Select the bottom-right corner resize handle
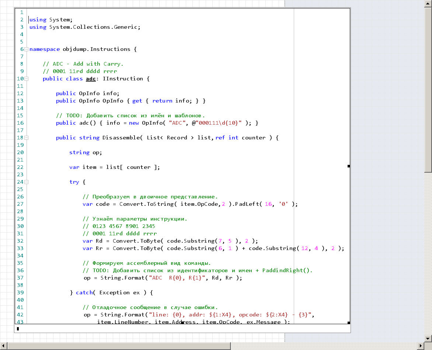 coord(349,323)
